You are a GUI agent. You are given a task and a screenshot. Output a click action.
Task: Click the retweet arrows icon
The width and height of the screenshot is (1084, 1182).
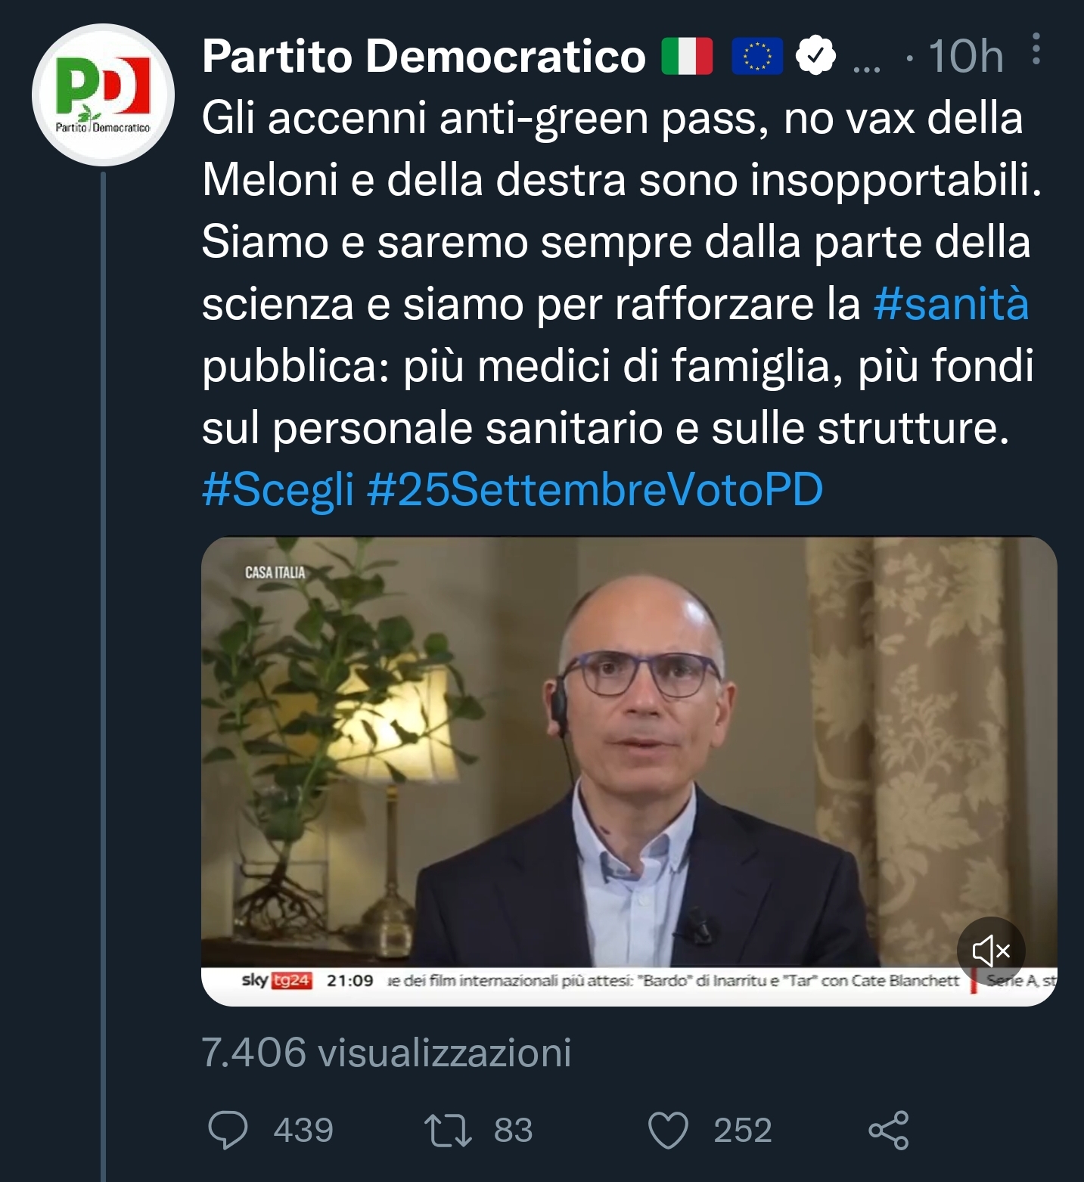click(448, 1130)
